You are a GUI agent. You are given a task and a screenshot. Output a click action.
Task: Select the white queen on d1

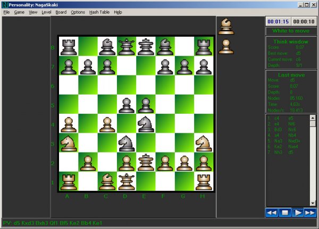[x=126, y=182]
